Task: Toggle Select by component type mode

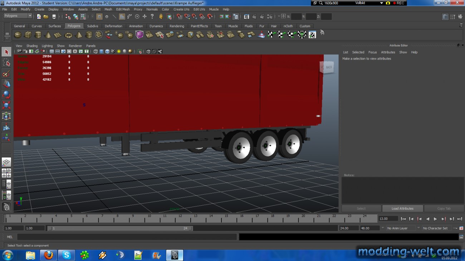Action: point(83,16)
